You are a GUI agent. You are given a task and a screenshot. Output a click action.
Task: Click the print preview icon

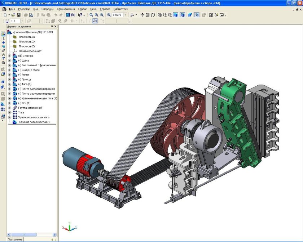click(x=31, y=15)
